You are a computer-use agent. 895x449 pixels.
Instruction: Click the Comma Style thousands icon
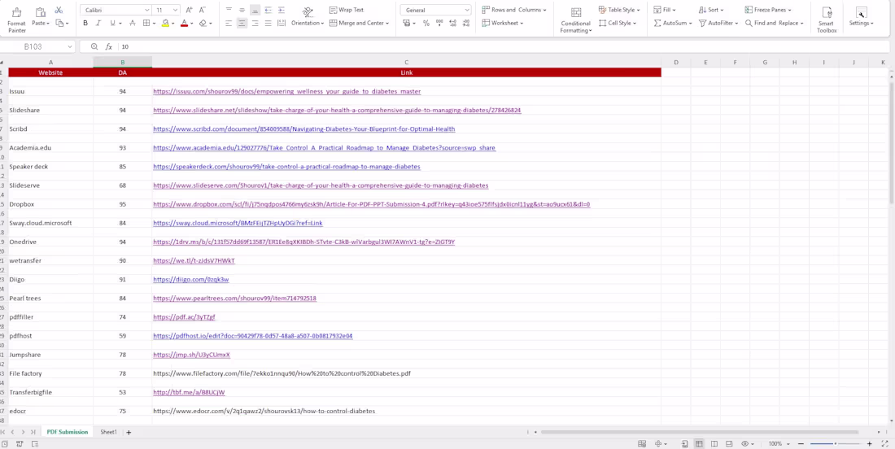click(x=439, y=23)
